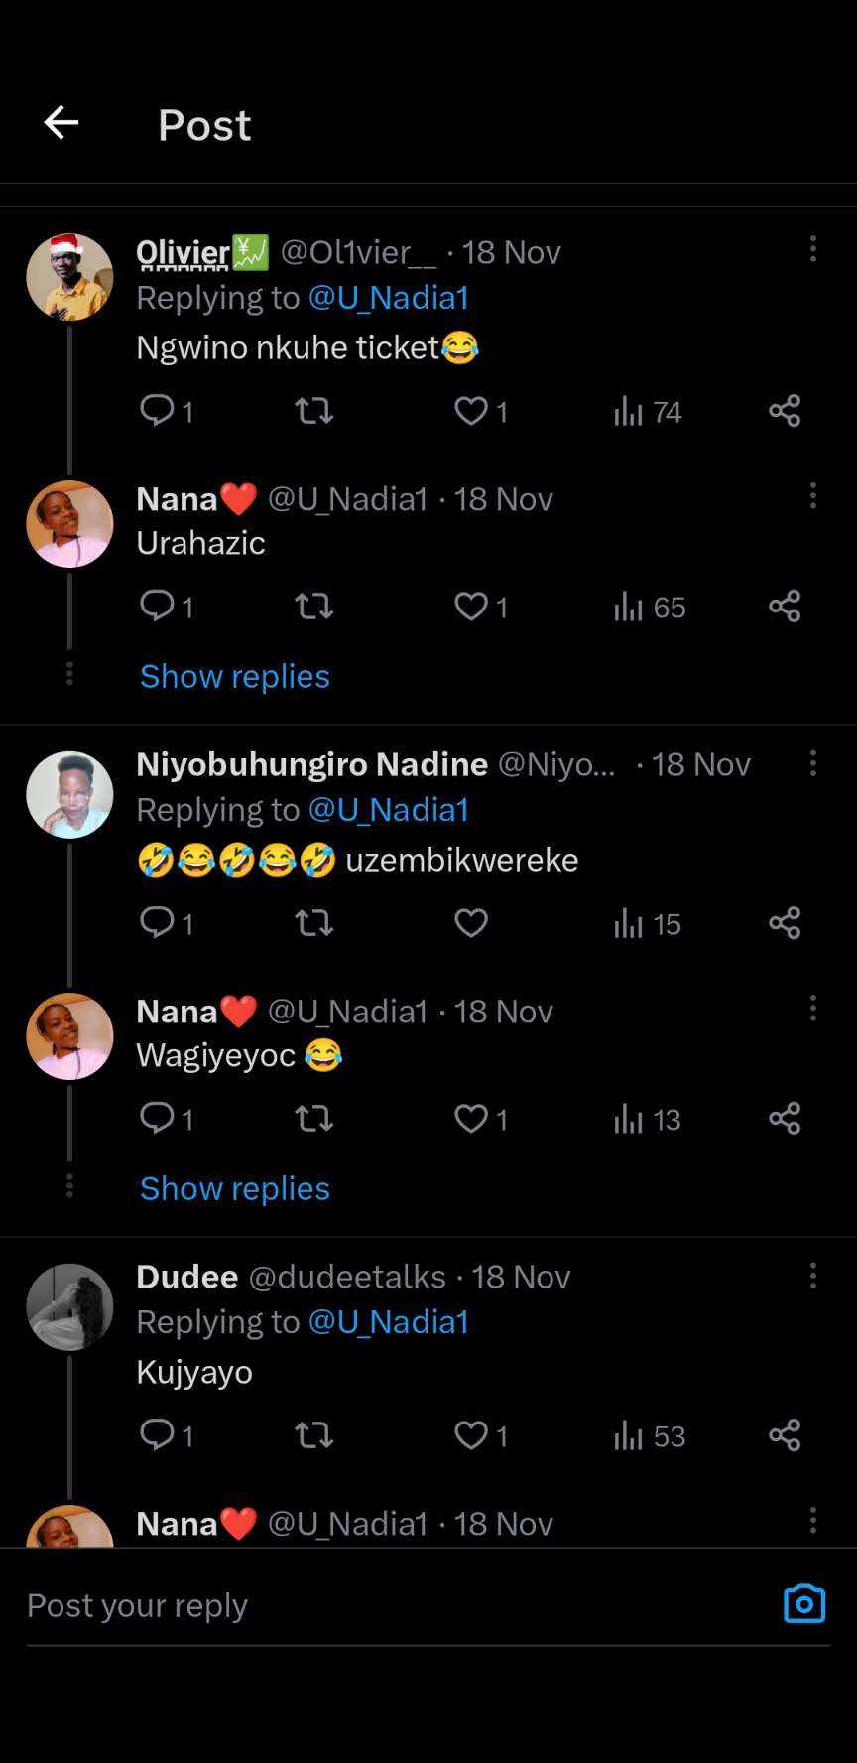Open more options on Dudee's reply
Screen dimensions: 857x1763
coord(813,1276)
